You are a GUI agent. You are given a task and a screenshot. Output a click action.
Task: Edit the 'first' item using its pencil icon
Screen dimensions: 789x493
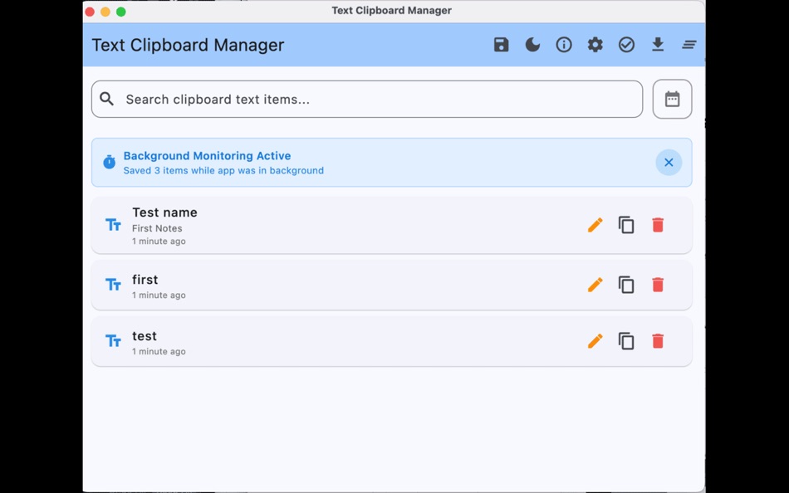(595, 284)
